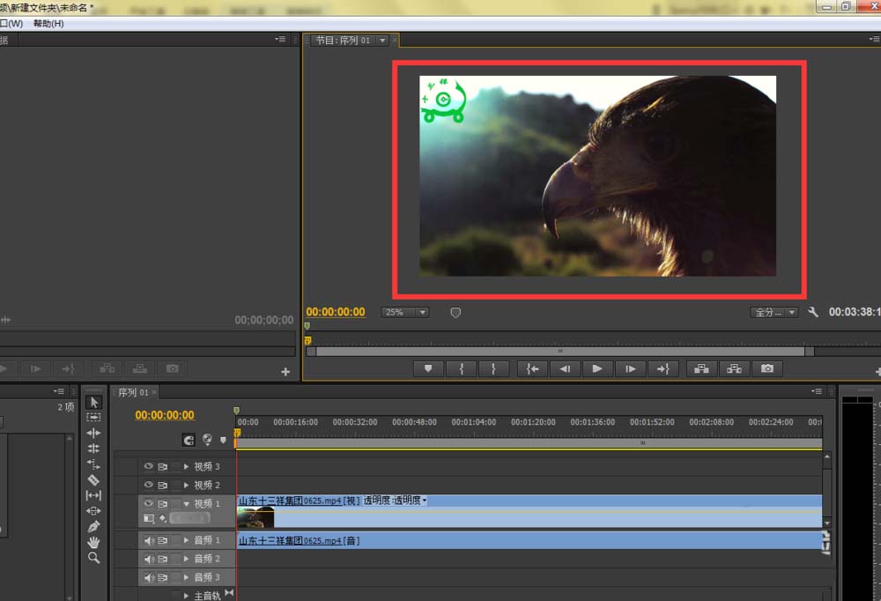The width and height of the screenshot is (881, 601).
Task: Expand the 视频 2 track triangle
Action: pyautogui.click(x=186, y=485)
